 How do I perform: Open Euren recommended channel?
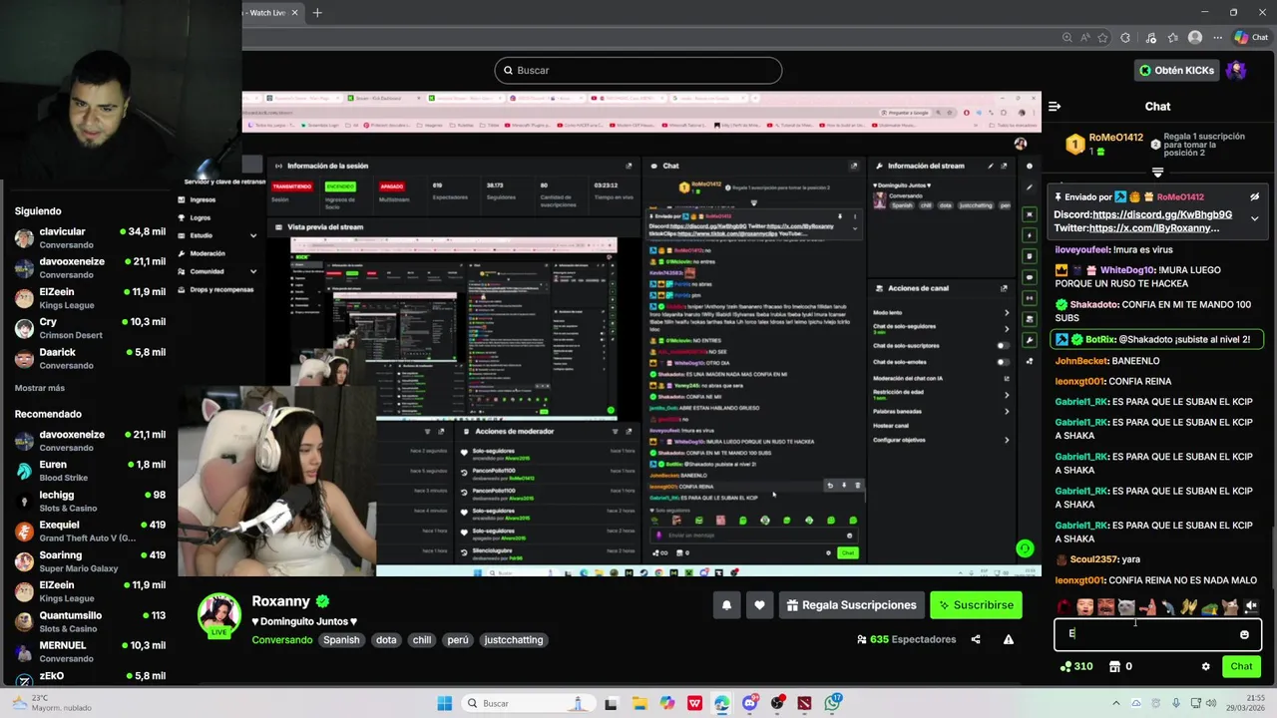point(90,471)
